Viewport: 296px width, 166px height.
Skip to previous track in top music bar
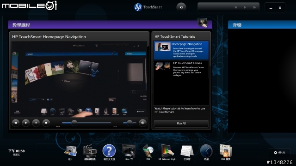click(x=236, y=7)
